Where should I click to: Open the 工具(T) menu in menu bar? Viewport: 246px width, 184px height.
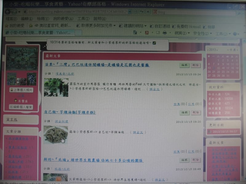(x=83, y=19)
